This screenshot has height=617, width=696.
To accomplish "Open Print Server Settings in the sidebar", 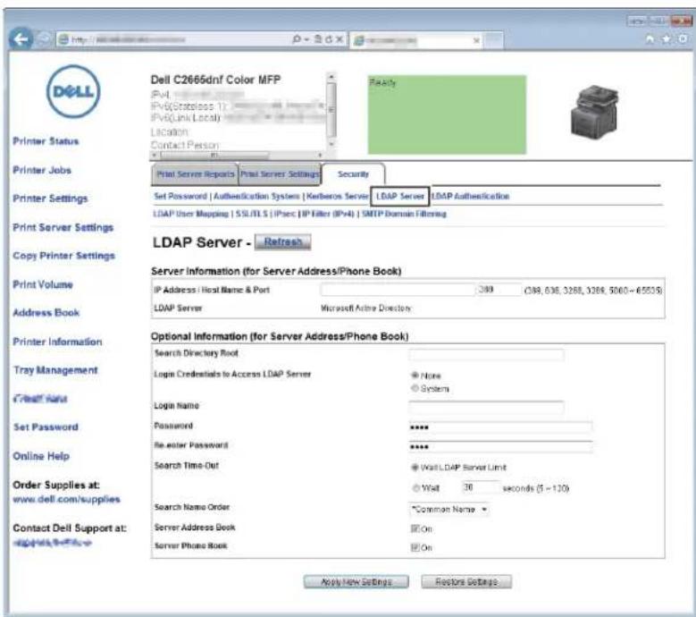I will point(63,227).
